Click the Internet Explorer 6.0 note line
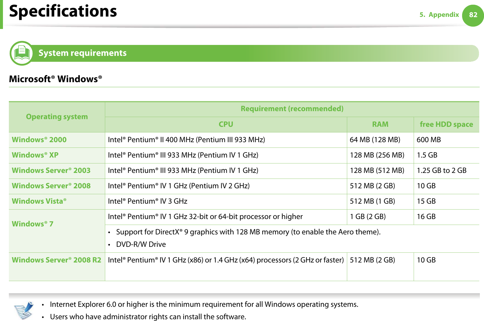This screenshot has height=321, width=484. [204, 304]
